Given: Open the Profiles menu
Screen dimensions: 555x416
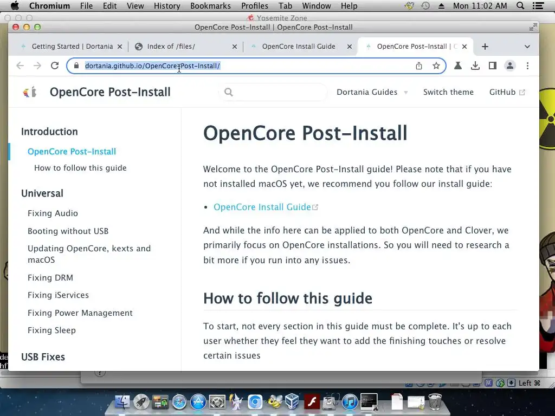Looking at the screenshot, I should pyautogui.click(x=255, y=5).
